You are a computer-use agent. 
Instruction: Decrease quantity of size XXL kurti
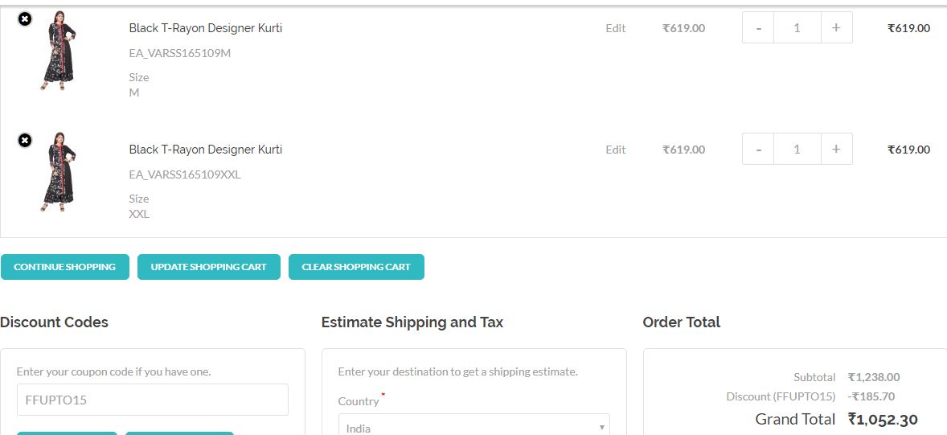click(758, 149)
